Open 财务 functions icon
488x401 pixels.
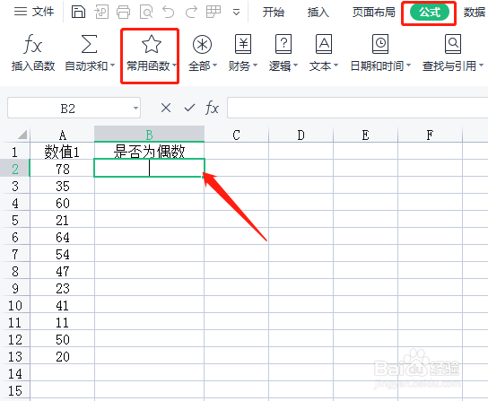pyautogui.click(x=243, y=44)
